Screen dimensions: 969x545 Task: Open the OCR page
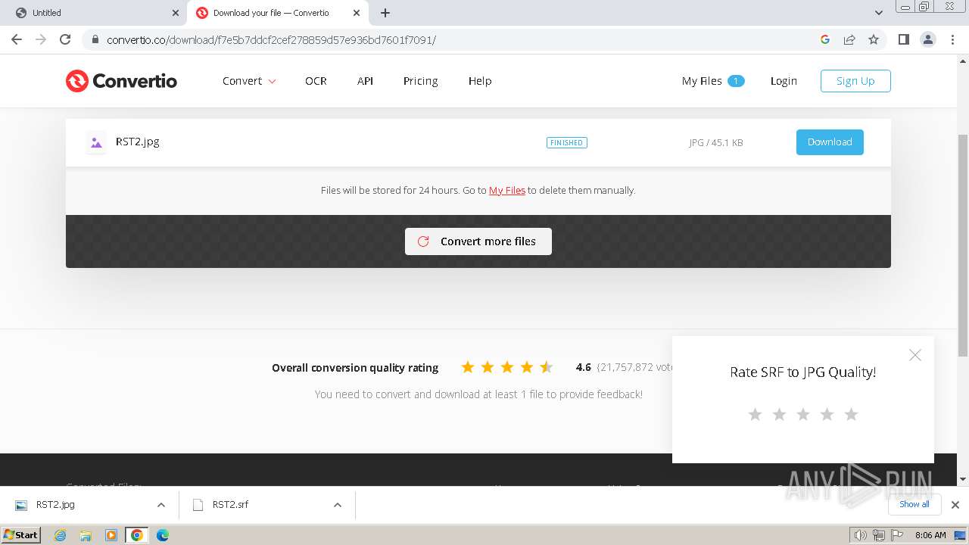[x=316, y=81]
